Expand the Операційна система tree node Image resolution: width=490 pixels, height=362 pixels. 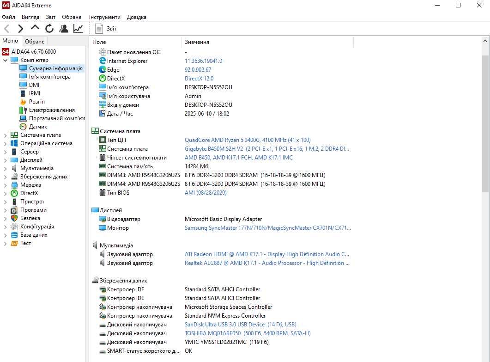[6, 143]
